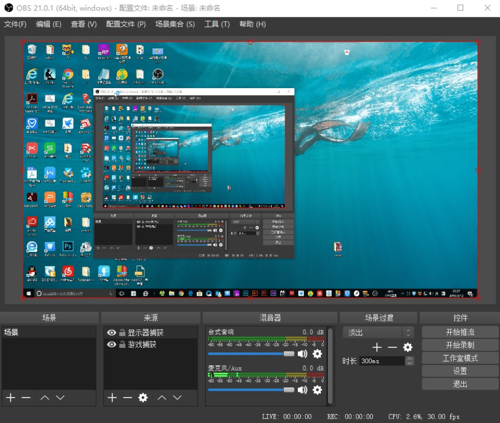The height and width of the screenshot is (423, 500).
Task: Remove the selected scene with the minus icon
Action: [x=26, y=398]
